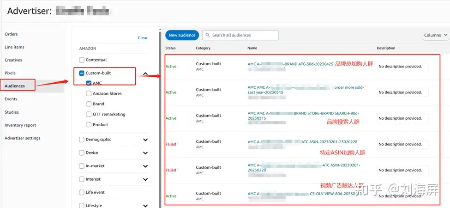450x208 pixels.
Task: Go to Line items in sidebar
Action: (x=14, y=47)
